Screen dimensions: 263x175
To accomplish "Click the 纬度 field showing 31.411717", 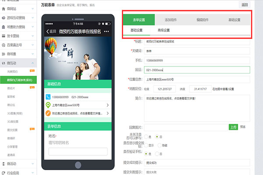I will (200, 89).
